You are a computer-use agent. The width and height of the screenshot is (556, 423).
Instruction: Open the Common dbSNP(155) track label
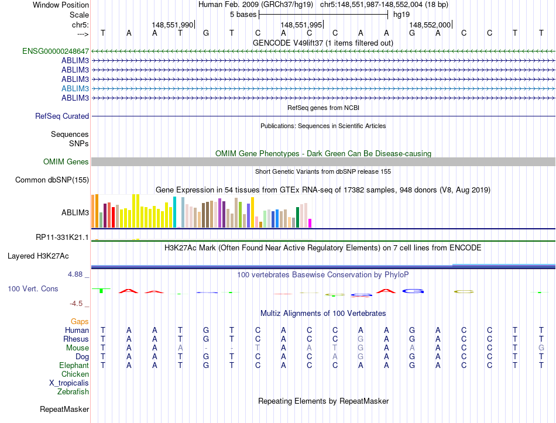(x=52, y=180)
